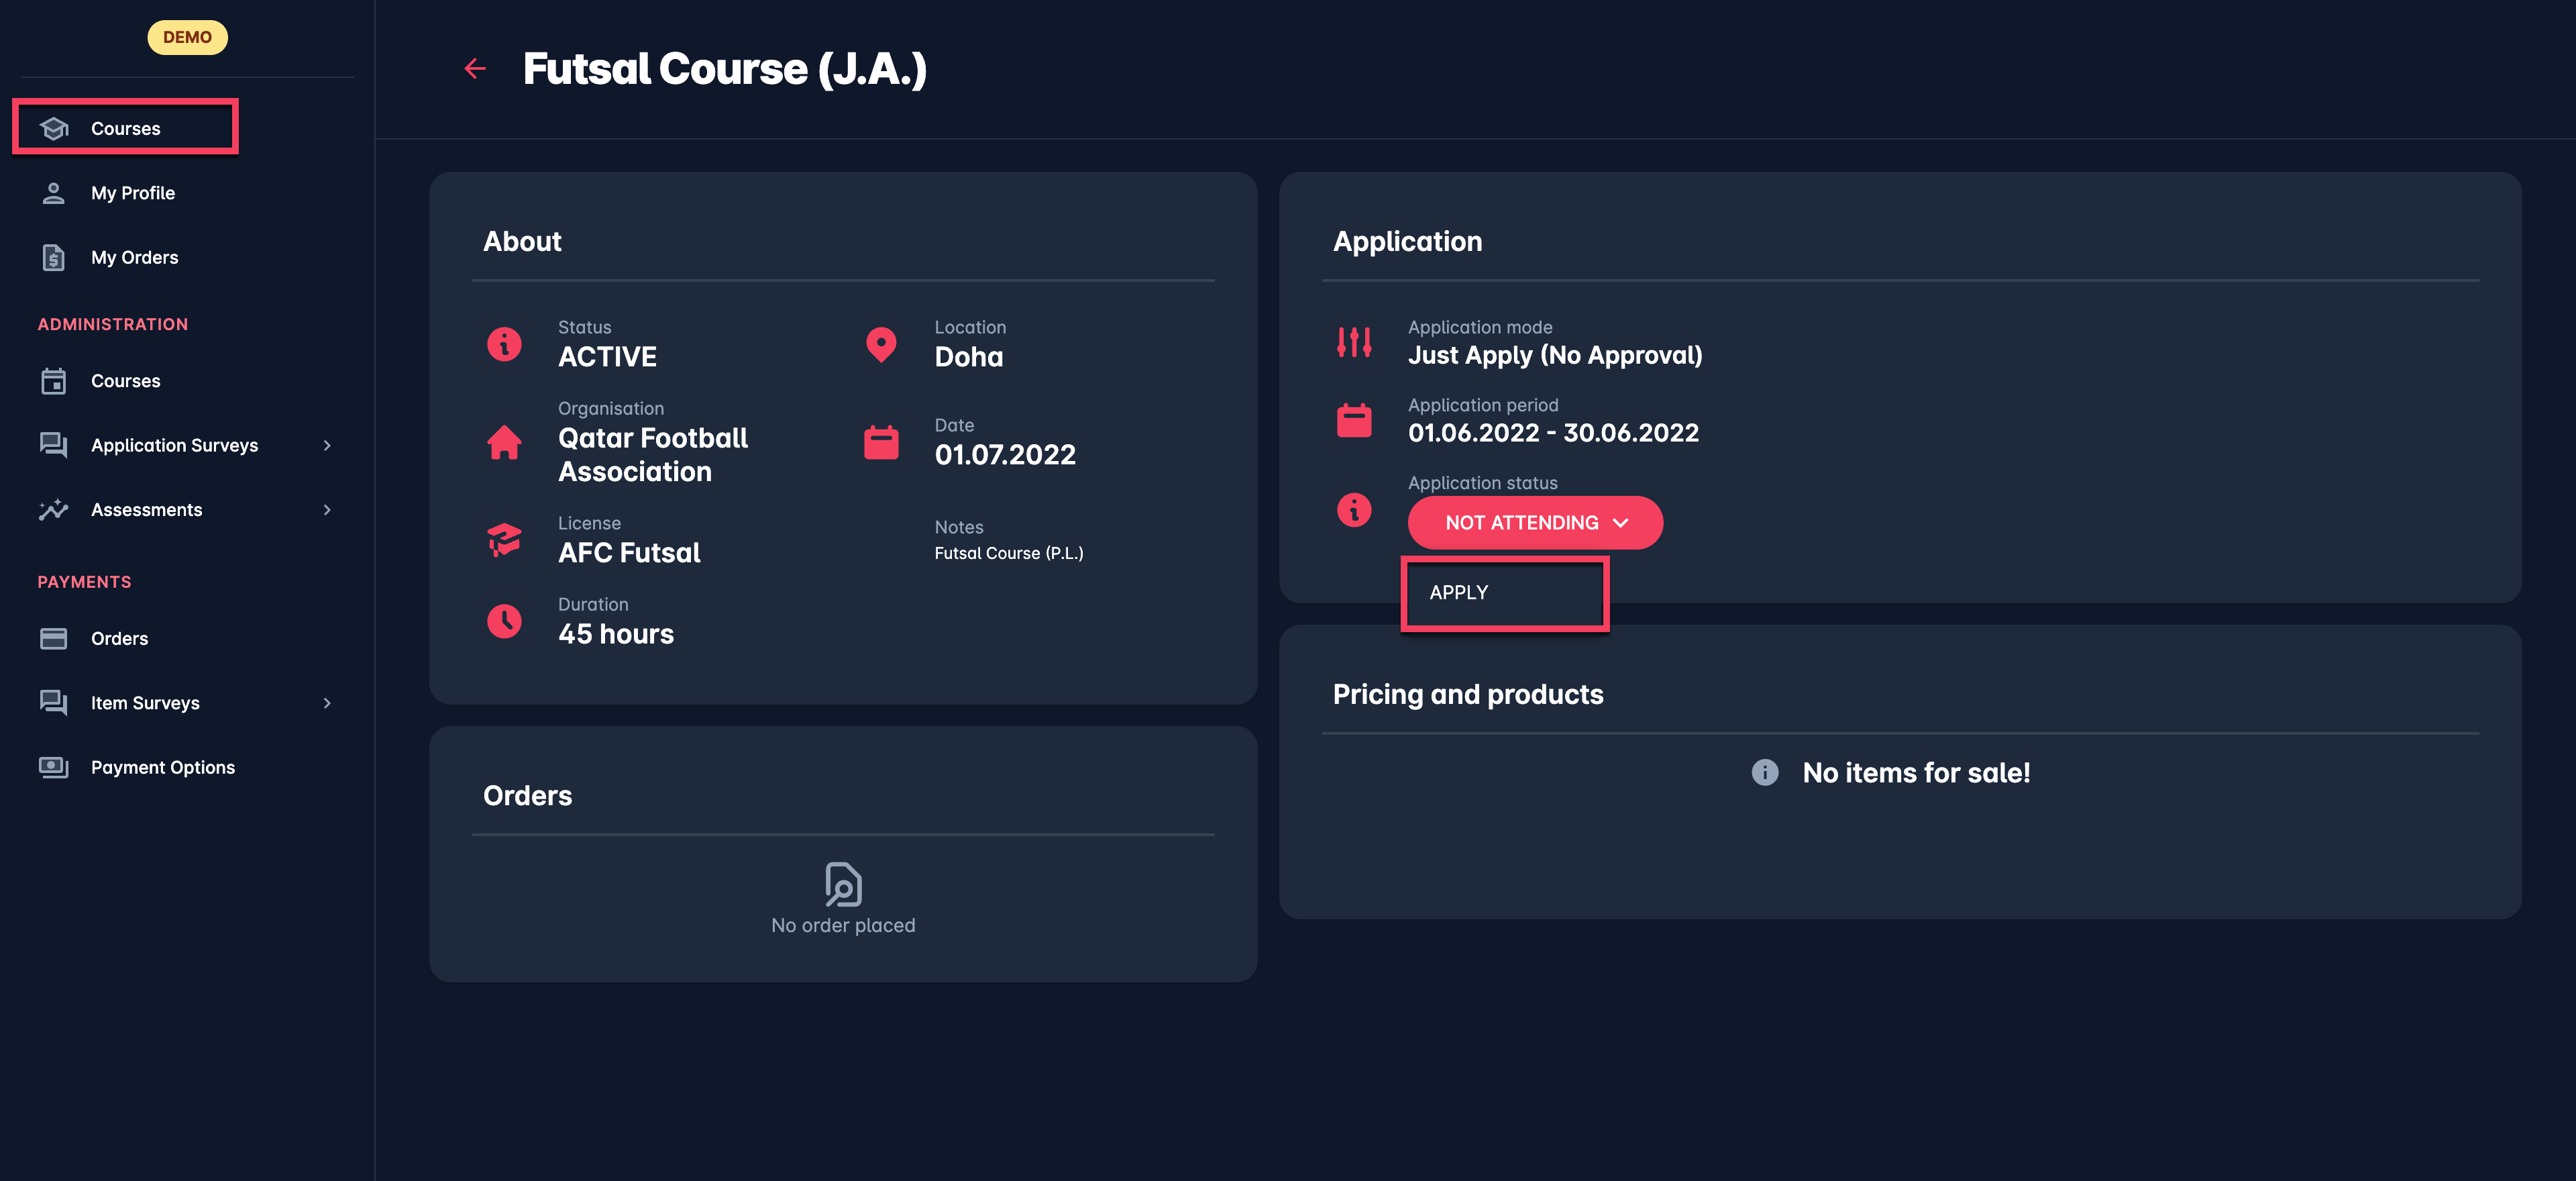Click the DEMO badge at top left
This screenshot has height=1181, width=2576.
(x=187, y=37)
